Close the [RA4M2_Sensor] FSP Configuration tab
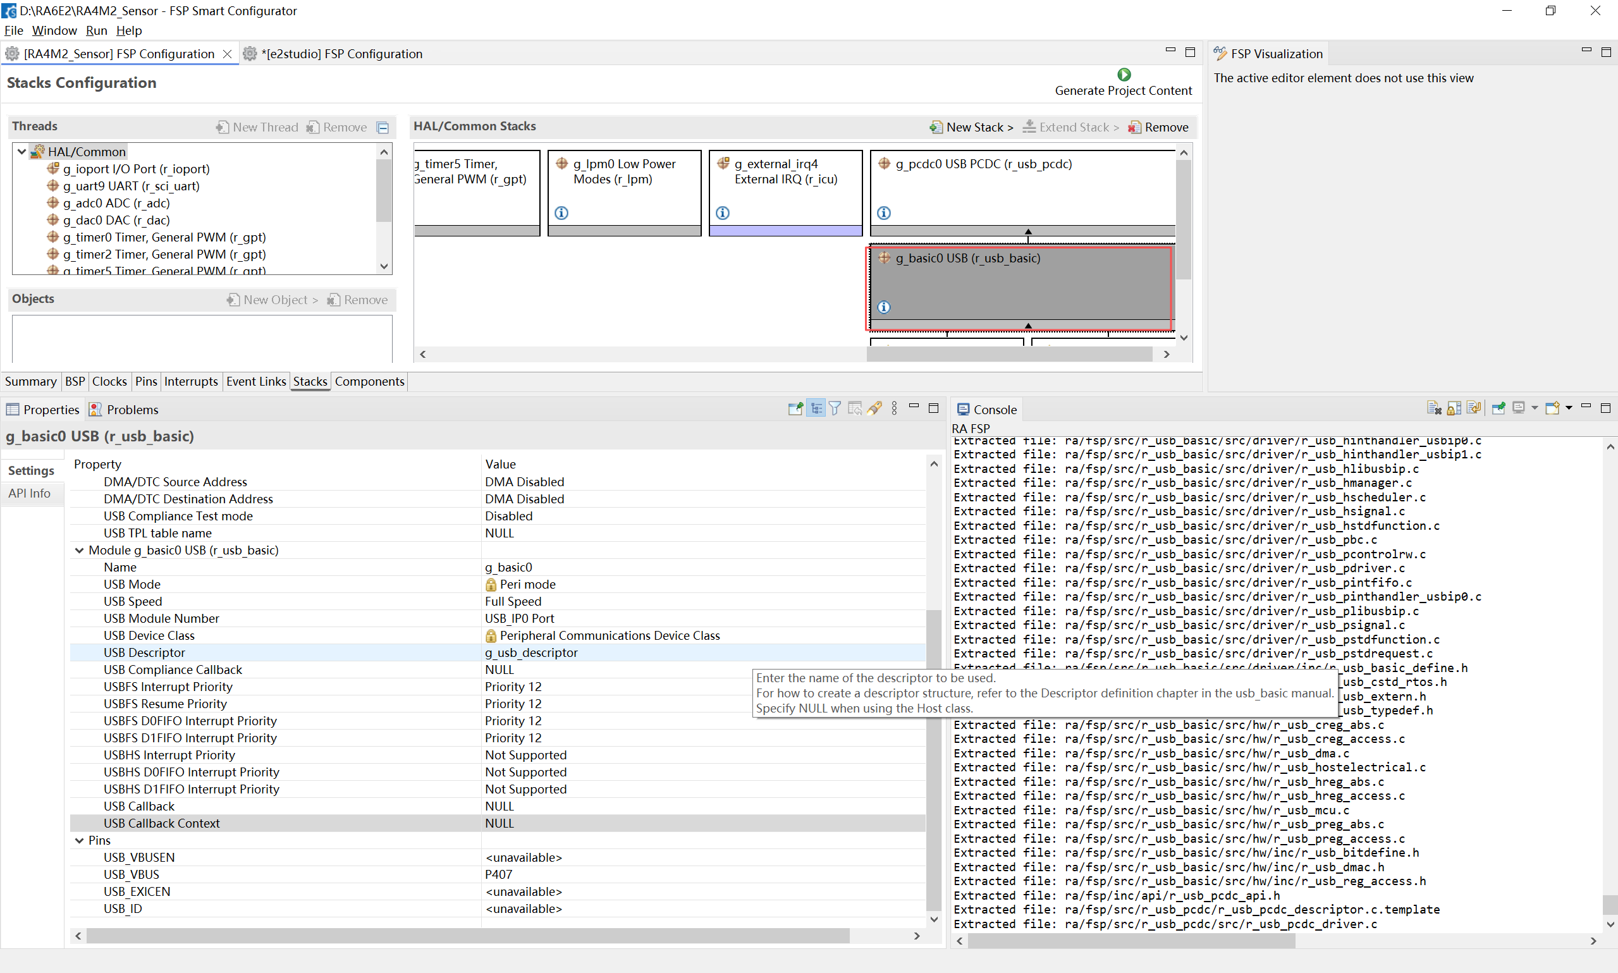 coord(227,54)
